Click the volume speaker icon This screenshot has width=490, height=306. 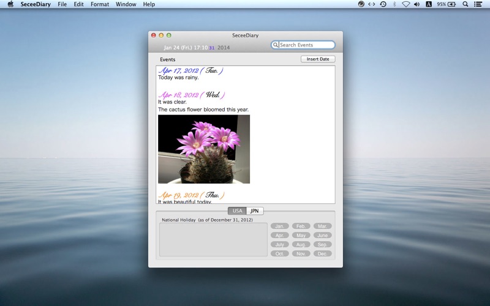pyautogui.click(x=417, y=4)
